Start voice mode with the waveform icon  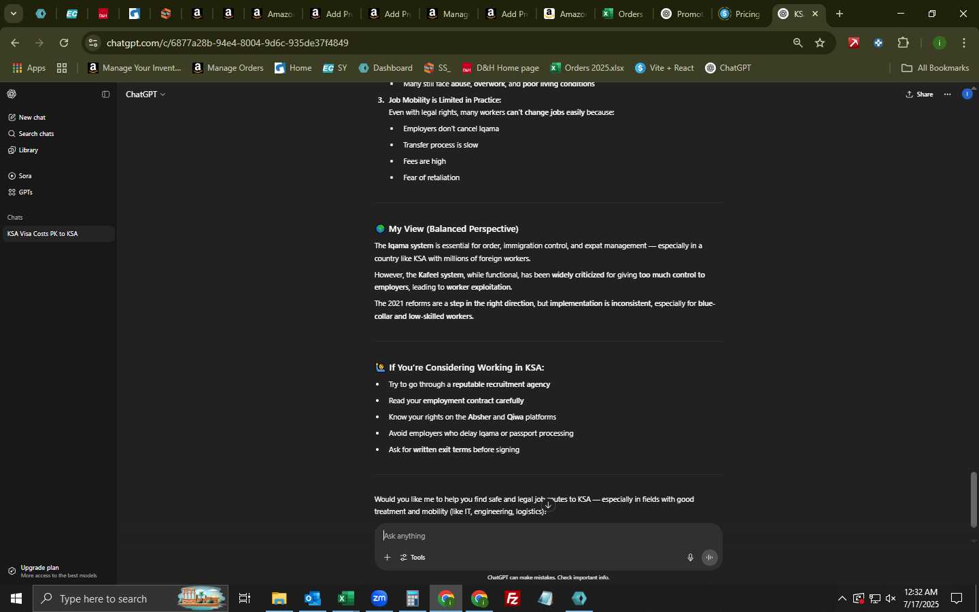point(710,558)
